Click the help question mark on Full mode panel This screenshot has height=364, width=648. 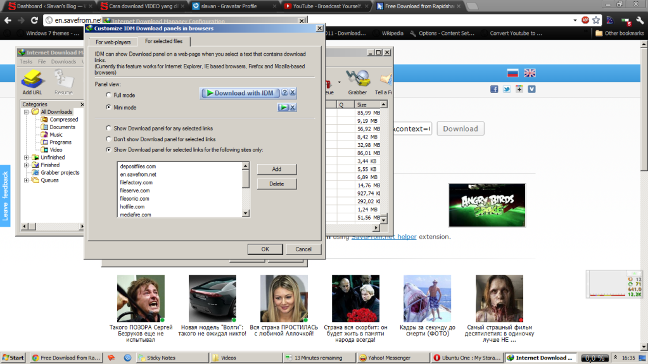(x=285, y=93)
